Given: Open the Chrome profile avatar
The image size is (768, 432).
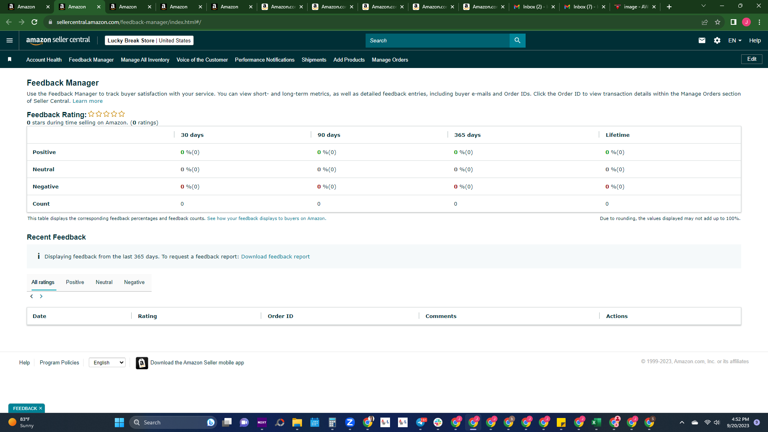Looking at the screenshot, I should click(x=746, y=22).
